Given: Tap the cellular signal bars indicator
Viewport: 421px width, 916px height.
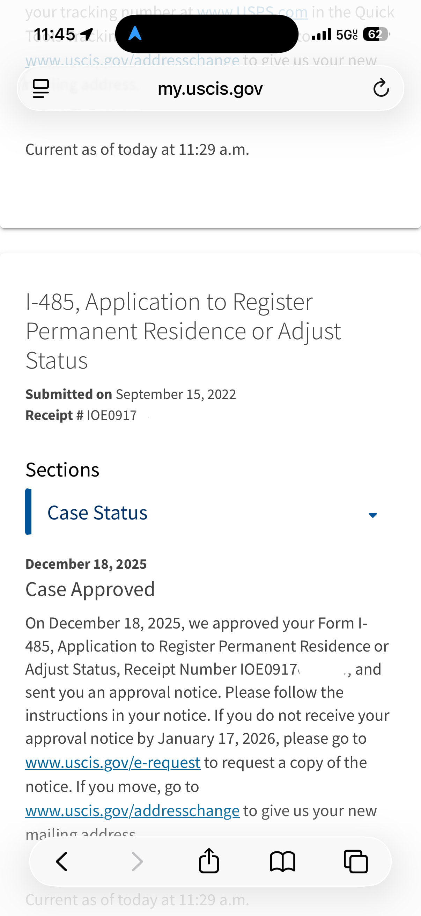Looking at the screenshot, I should [321, 35].
